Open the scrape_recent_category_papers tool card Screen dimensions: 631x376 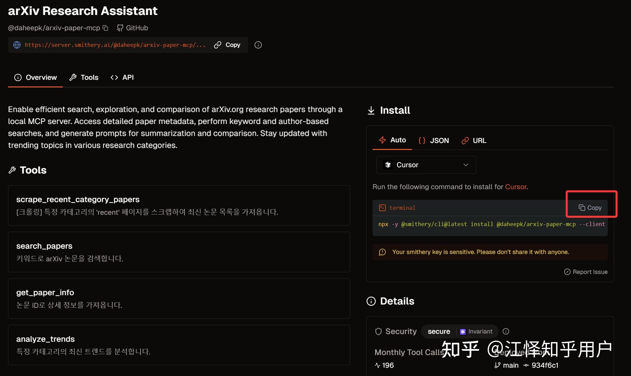coord(179,205)
